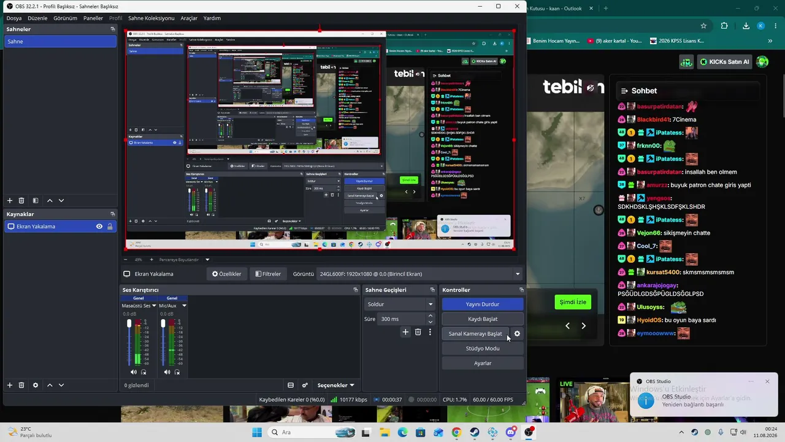The width and height of the screenshot is (785, 442).
Task: Delete selected scene via trash icon in Sahneler
Action: point(21,201)
